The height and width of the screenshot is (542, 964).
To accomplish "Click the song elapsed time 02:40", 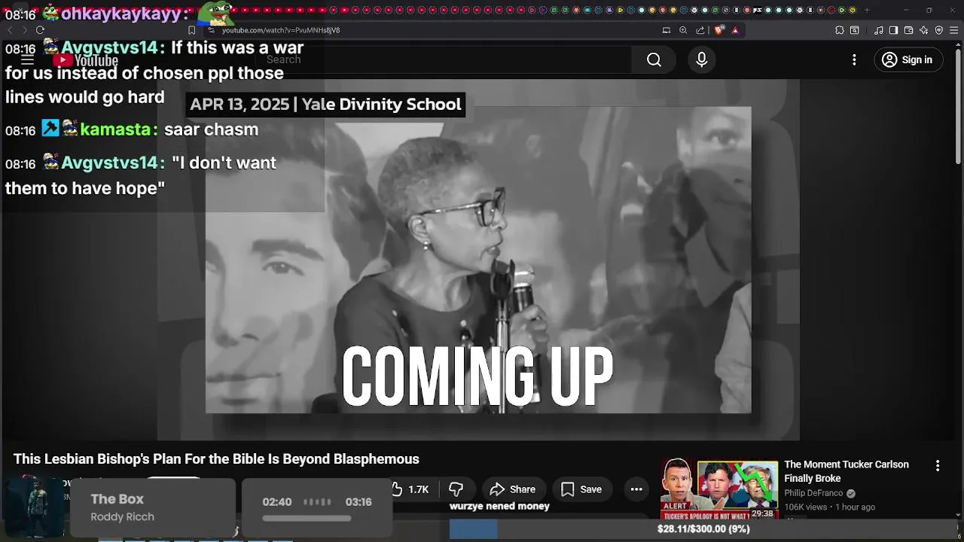I will 277,502.
